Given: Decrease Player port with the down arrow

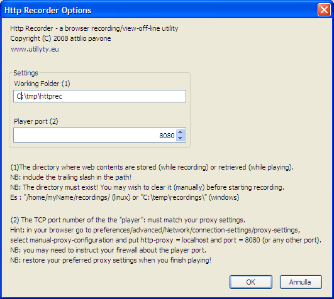Looking at the screenshot, I should click(x=180, y=138).
